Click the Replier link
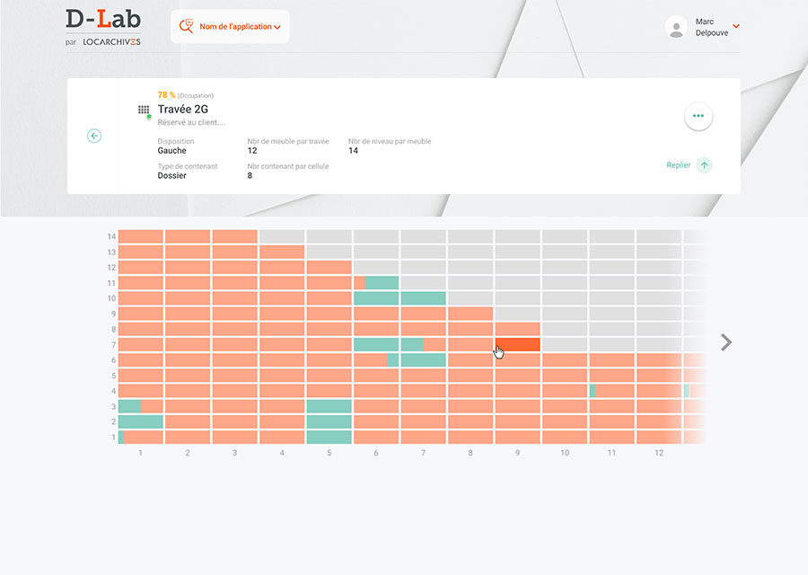Image resolution: width=808 pixels, height=575 pixels. coord(679,165)
